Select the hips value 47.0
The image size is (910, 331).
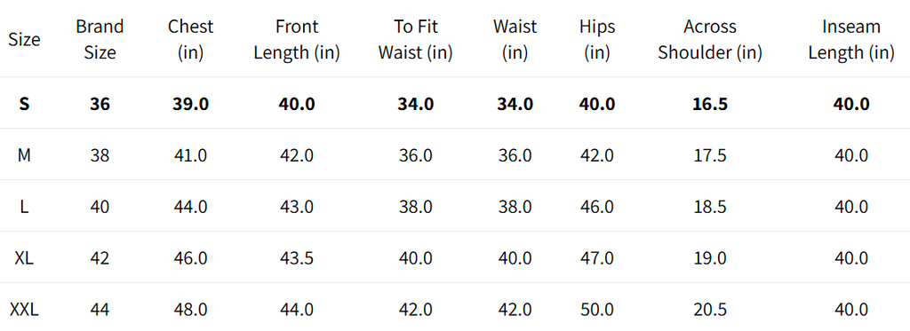click(x=597, y=258)
